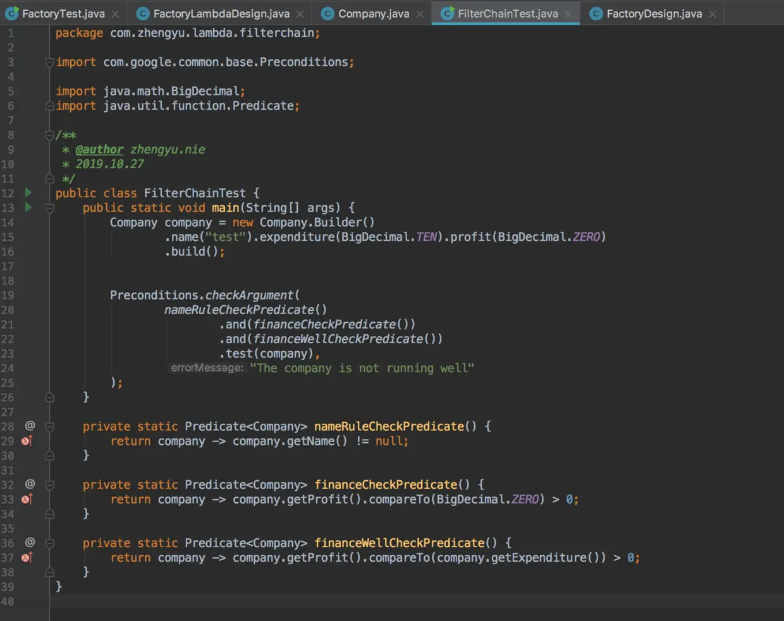The image size is (784, 621).
Task: Click the date comment 2019.10.27
Action: (x=110, y=164)
